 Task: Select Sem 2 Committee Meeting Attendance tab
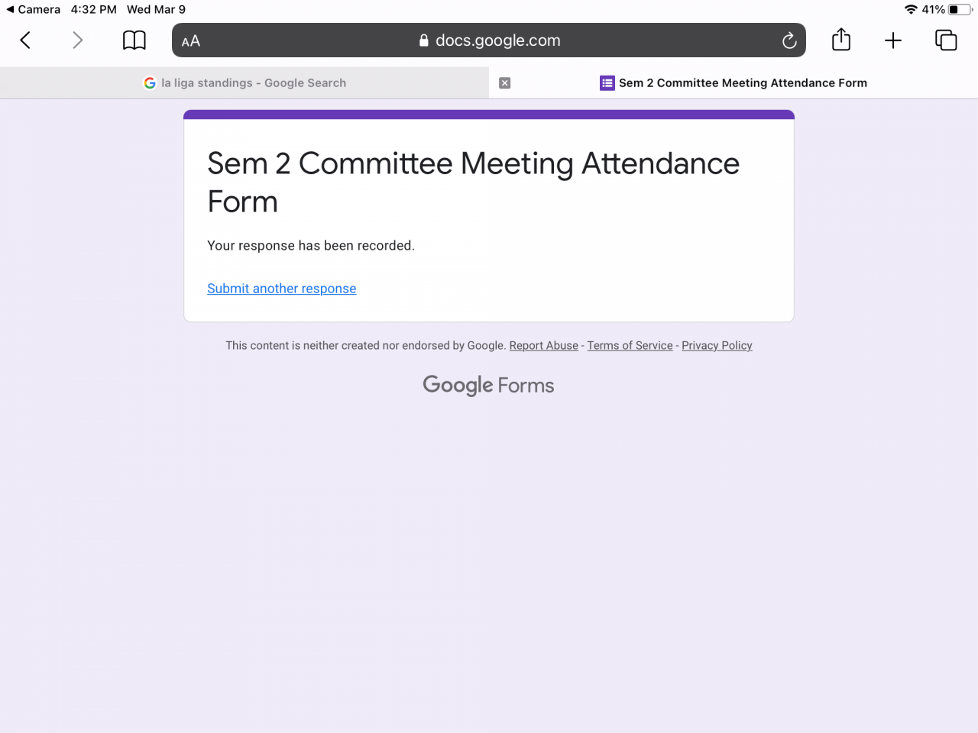[733, 83]
